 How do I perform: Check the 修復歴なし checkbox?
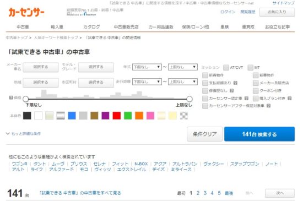[x=205, y=91]
